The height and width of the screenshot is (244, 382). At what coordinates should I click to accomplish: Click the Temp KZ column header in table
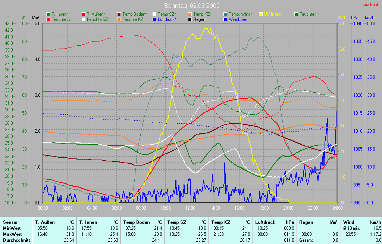coord(221,222)
